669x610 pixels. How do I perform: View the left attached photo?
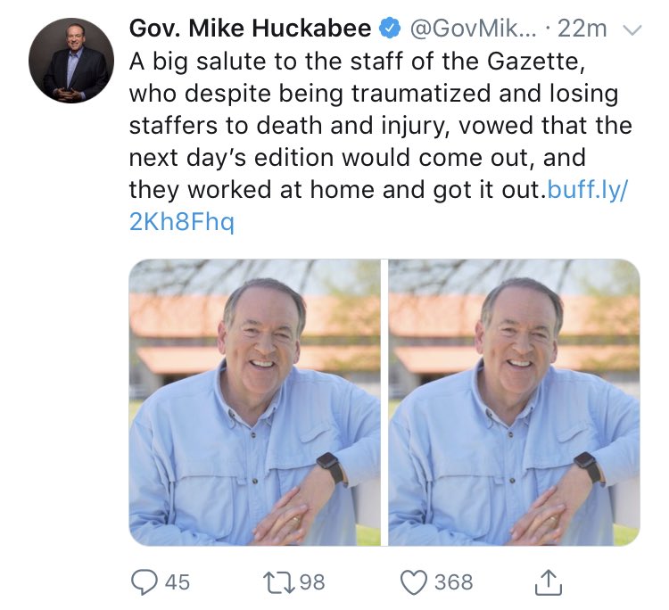coord(255,402)
